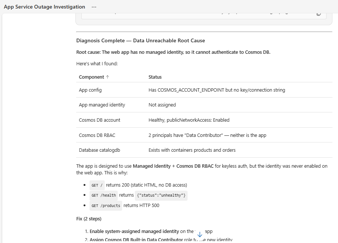Click 'Exists with containers products and orders'

[x=192, y=150]
